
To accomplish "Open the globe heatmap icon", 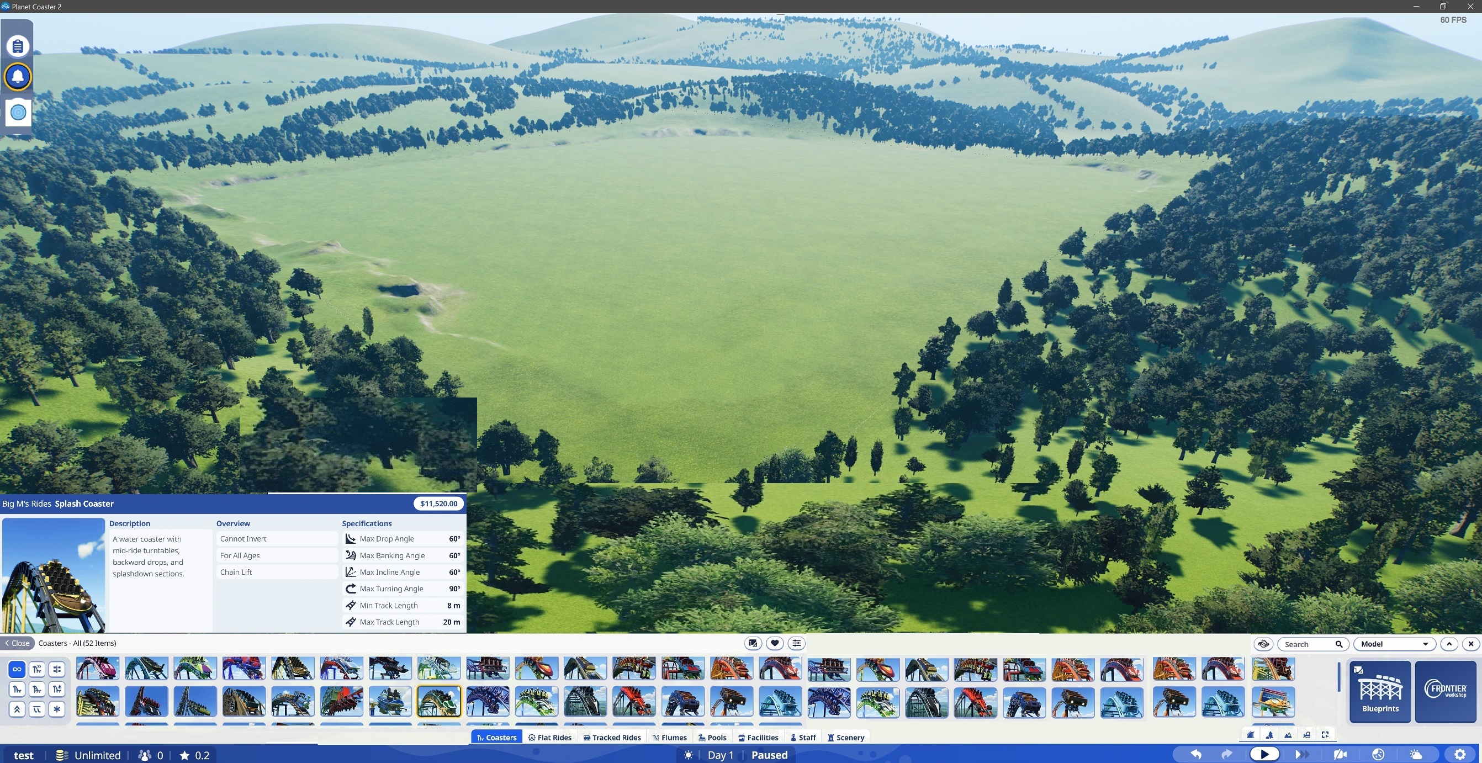I will click(1378, 754).
